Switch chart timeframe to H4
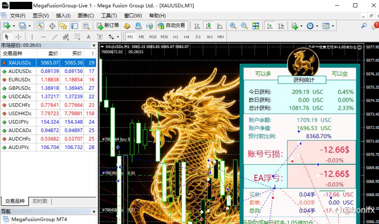The width and height of the screenshot is (379, 224). coord(186,37)
